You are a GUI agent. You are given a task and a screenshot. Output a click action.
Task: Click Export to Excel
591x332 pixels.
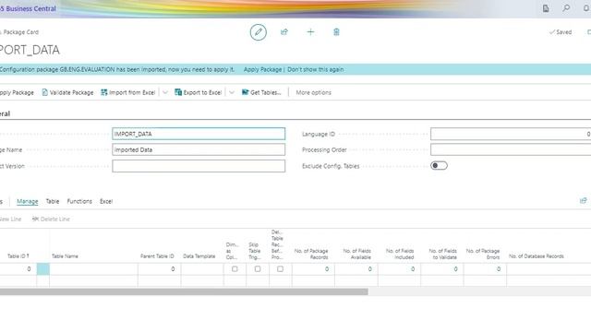click(x=199, y=92)
